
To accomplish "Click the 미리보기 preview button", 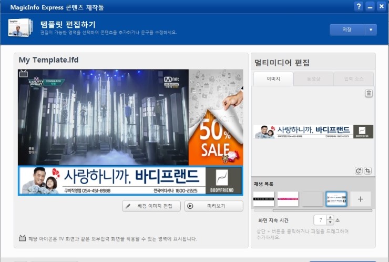I will [214, 206].
